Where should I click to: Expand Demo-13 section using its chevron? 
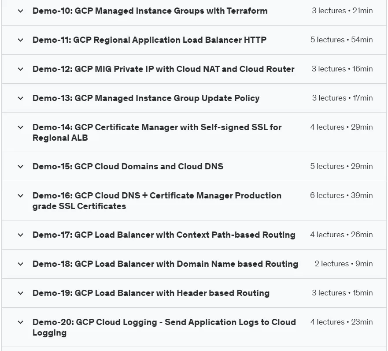pyautogui.click(x=21, y=98)
